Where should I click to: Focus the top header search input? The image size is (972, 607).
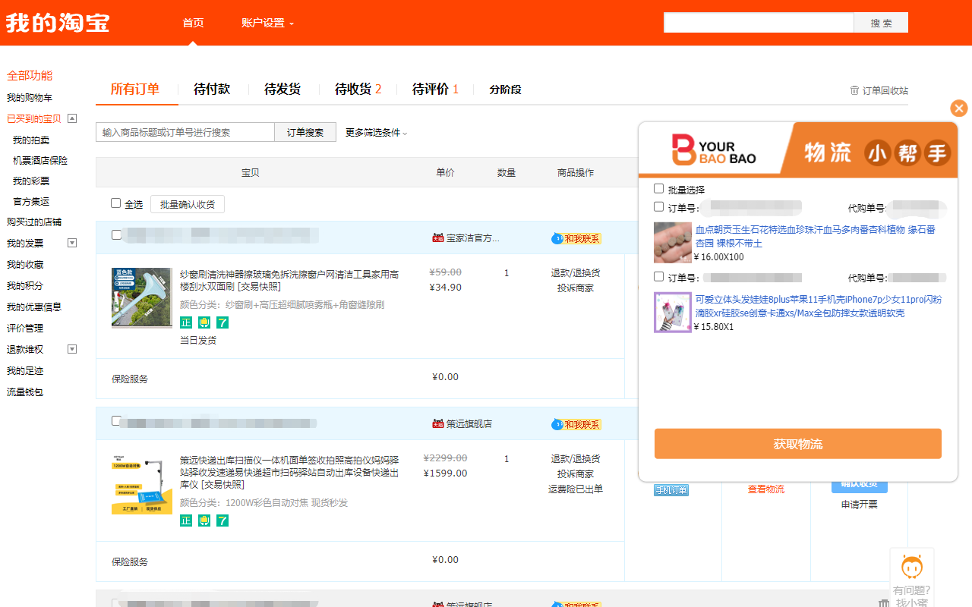click(759, 23)
